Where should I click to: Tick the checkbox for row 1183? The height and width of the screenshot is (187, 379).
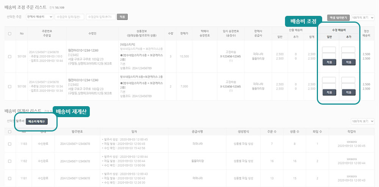tap(9, 144)
